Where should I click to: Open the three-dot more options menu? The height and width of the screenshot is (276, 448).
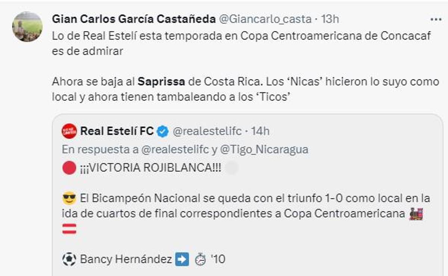click(435, 19)
